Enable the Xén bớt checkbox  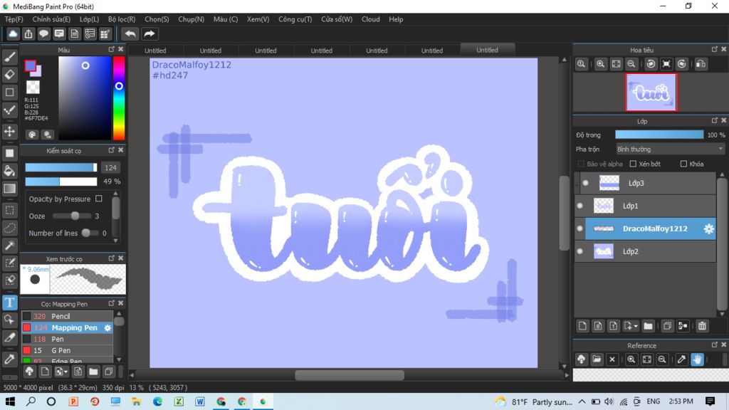(633, 164)
